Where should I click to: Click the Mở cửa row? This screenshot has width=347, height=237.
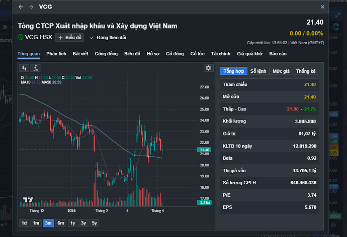270,97
